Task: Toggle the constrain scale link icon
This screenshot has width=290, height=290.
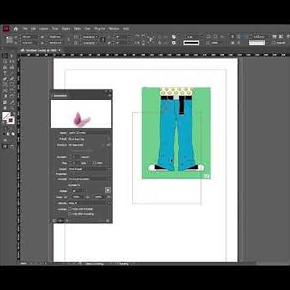Action: [109, 197]
